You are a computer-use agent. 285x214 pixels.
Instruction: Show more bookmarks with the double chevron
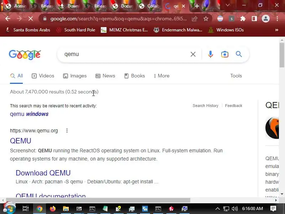tap(277, 30)
